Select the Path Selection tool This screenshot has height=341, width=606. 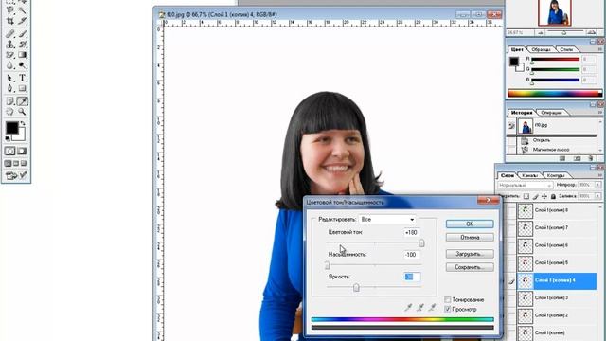coord(10,78)
